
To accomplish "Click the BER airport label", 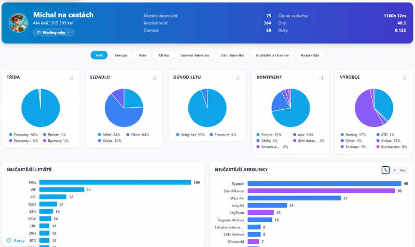I will point(33,211).
